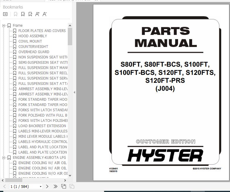Open OVERHEAD GUARD bookmark
The width and height of the screenshot is (230, 192).
point(34,52)
